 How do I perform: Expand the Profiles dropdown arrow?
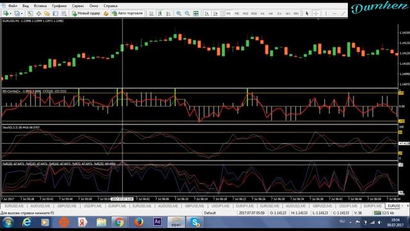coord(22,13)
